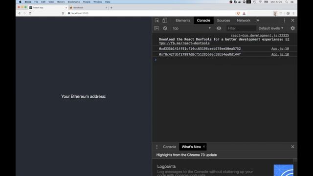Show the console sidebar icon
Viewport: 313px width, 176px height.
tap(156, 28)
